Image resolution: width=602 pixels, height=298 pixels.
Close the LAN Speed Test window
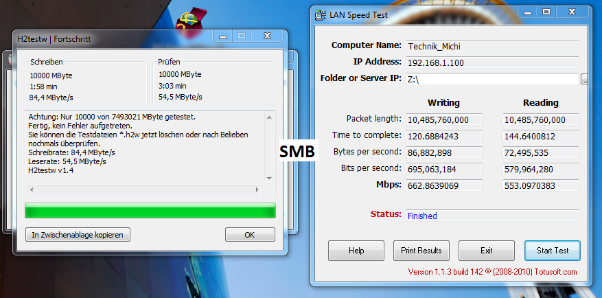tap(572, 12)
